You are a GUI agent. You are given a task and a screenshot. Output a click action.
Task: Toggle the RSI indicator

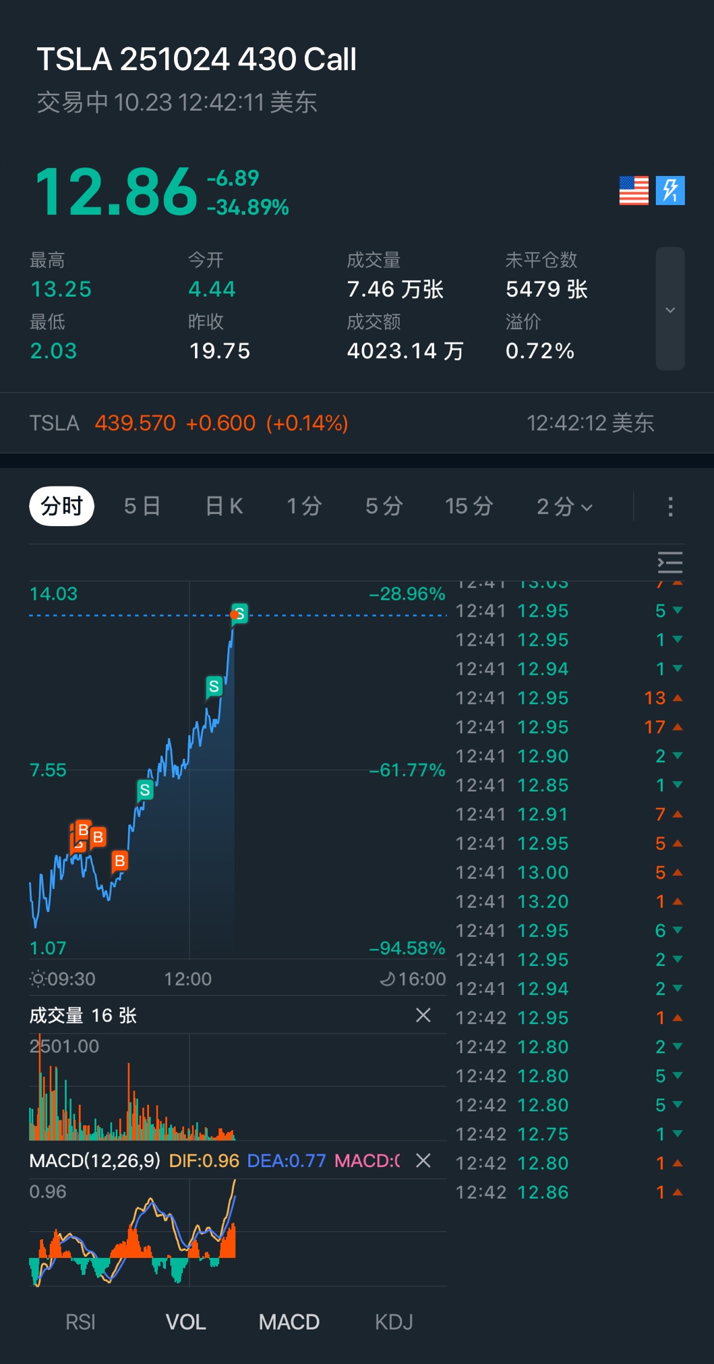(x=80, y=1322)
